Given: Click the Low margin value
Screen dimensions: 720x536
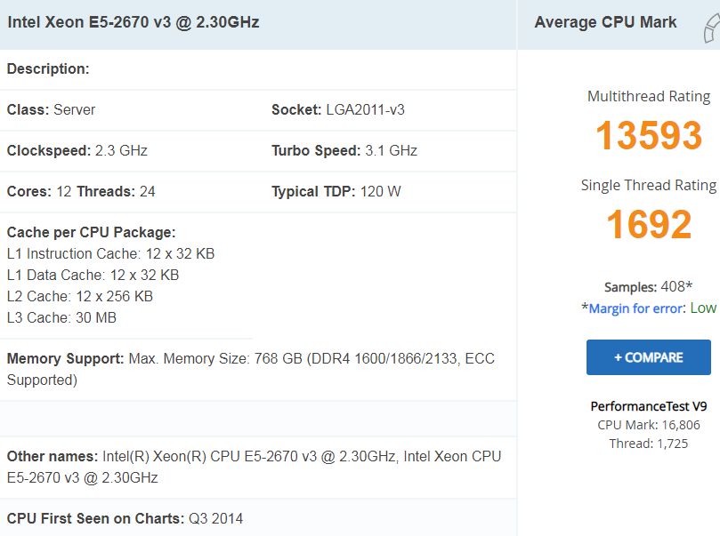Looking at the screenshot, I should pyautogui.click(x=703, y=308).
